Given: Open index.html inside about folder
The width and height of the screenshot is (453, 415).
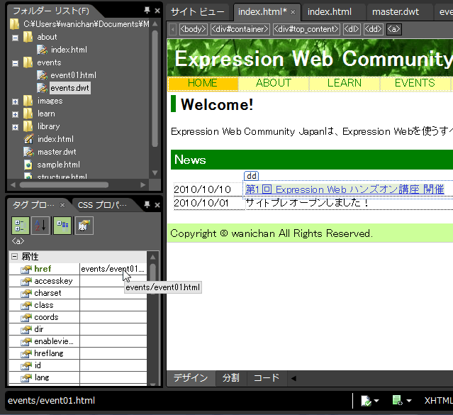Looking at the screenshot, I should coord(69,50).
